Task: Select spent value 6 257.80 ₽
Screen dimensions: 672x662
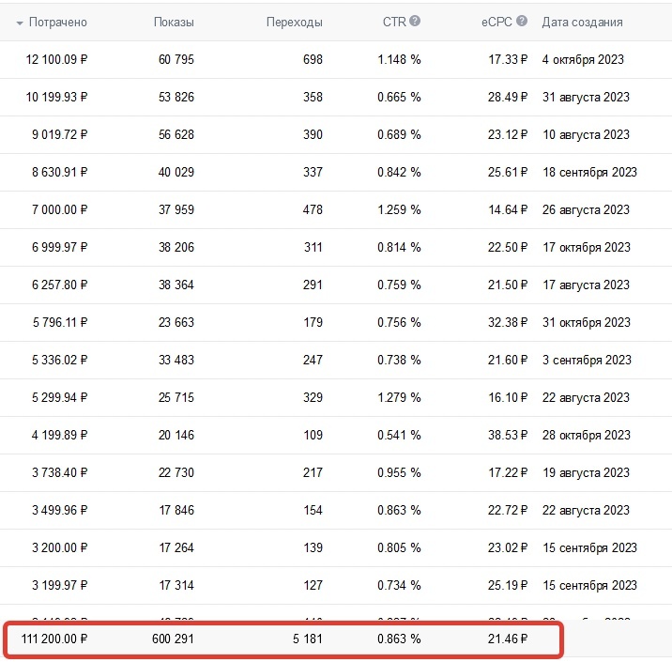Action: point(59,285)
